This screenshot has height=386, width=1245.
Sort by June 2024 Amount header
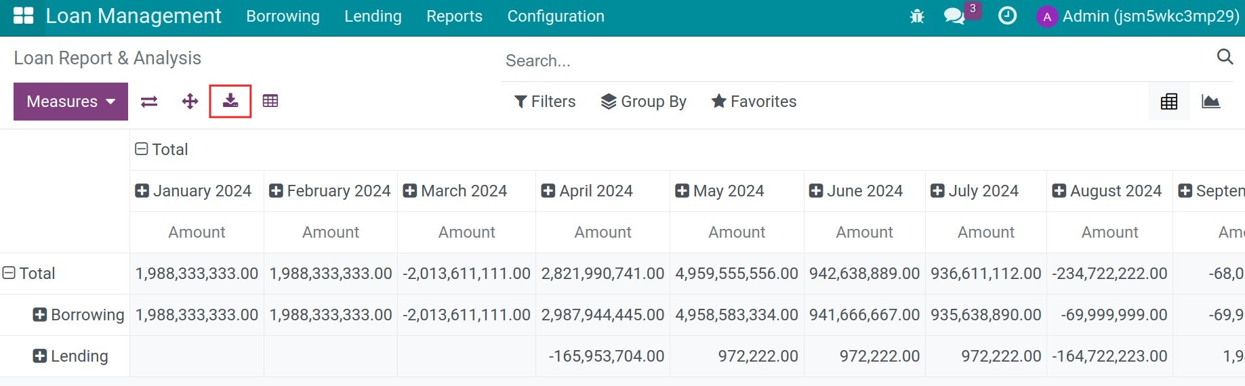[864, 232]
